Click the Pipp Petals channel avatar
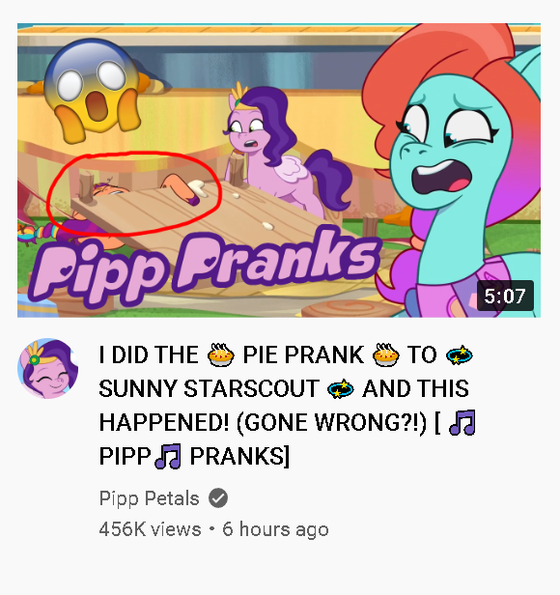Screen dimensions: 560x595 pos(48,368)
